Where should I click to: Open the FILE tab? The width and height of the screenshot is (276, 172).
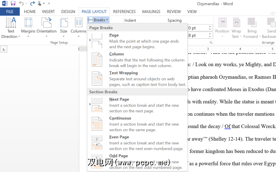coord(9,12)
